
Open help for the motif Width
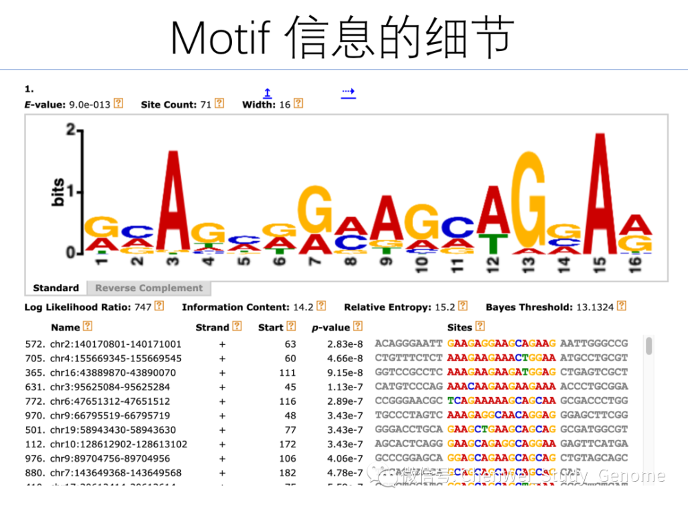[297, 103]
